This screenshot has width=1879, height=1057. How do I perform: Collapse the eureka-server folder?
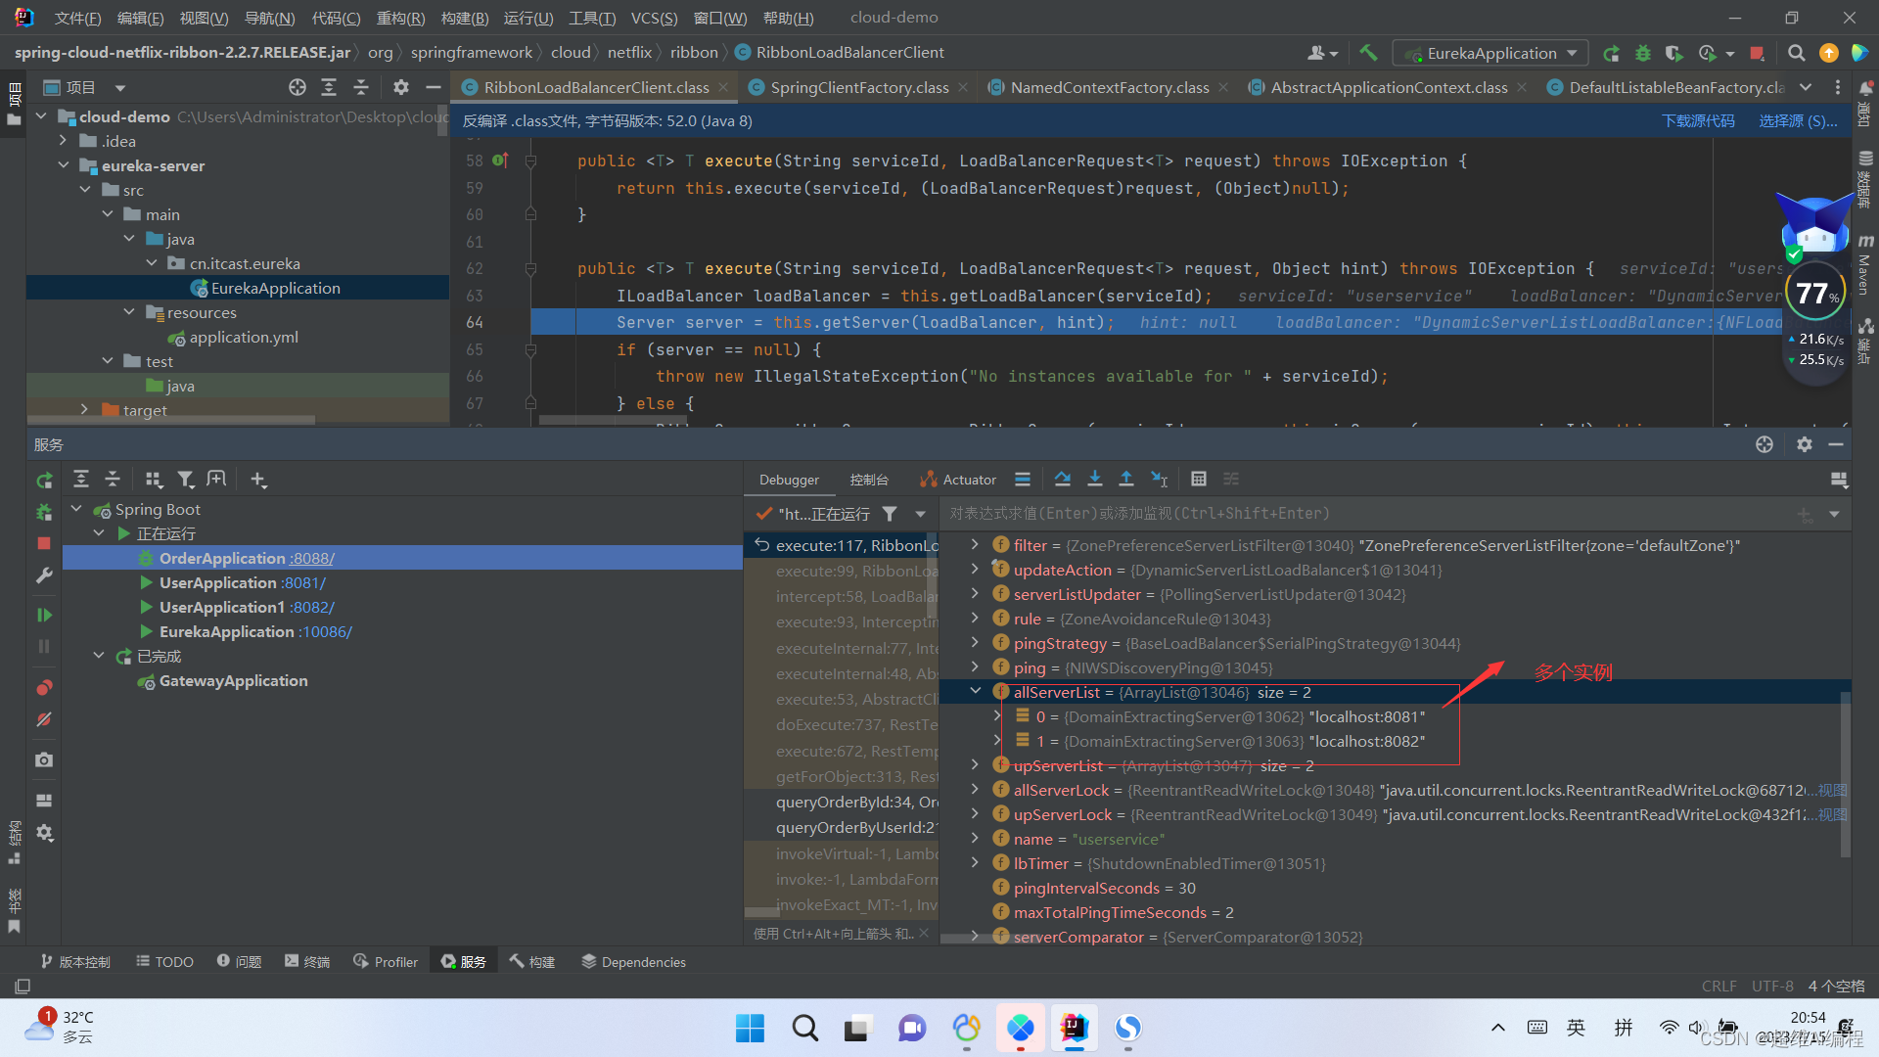(64, 165)
